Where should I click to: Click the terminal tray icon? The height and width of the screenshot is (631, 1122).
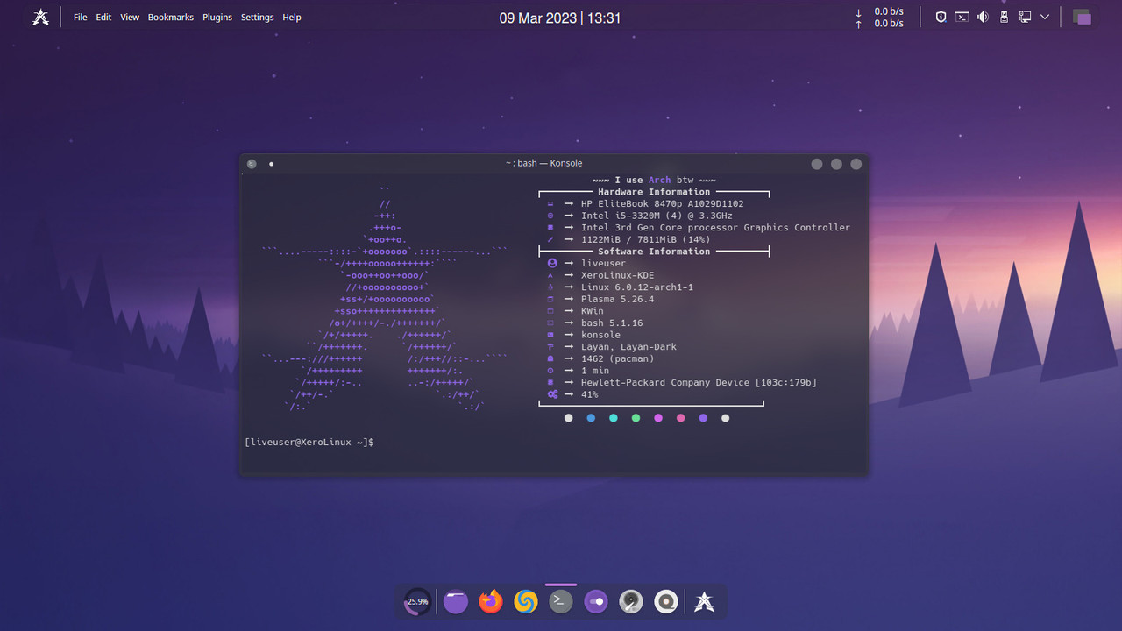962,17
